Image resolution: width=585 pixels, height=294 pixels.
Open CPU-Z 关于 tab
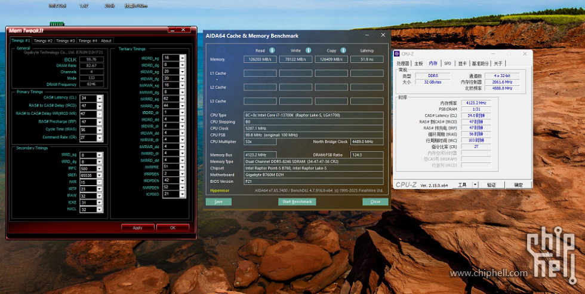pyautogui.click(x=498, y=63)
